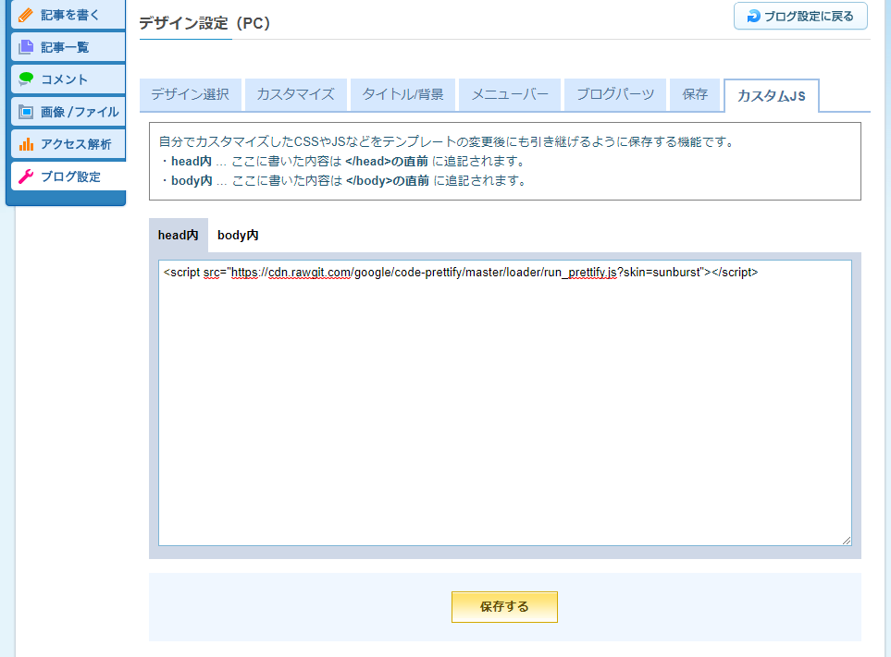This screenshot has width=891, height=657.
Task: Open 画像/ファイル section
Action: [x=68, y=112]
